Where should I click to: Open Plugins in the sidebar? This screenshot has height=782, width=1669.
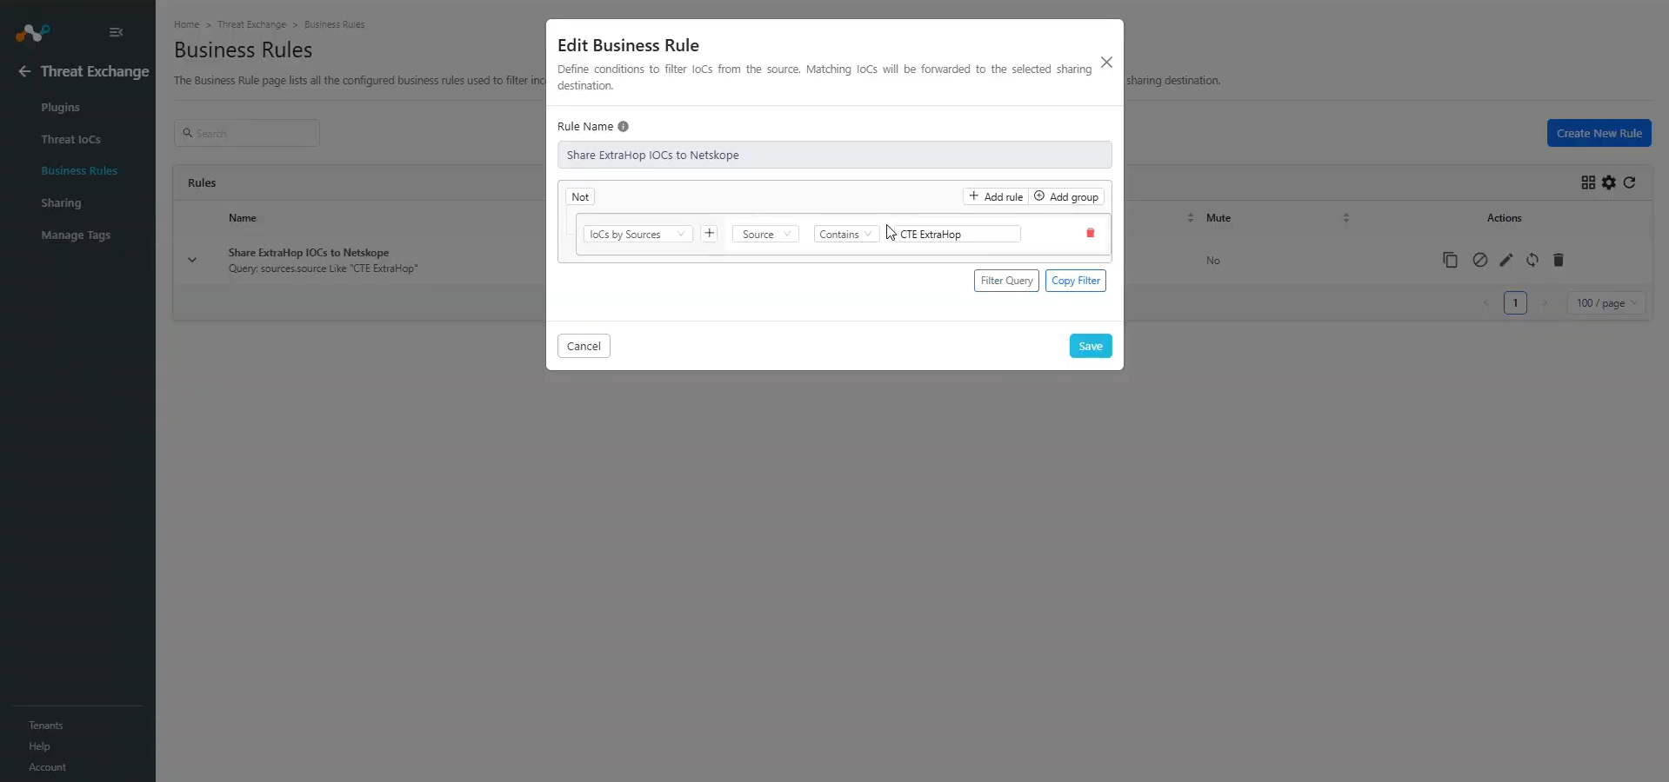(x=60, y=108)
